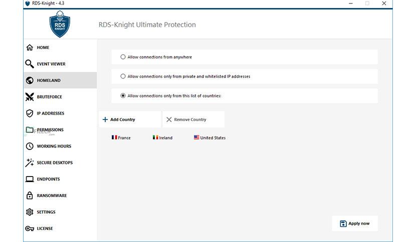Open IP ADDRESSES page
This screenshot has width=419, height=242.
(60, 113)
